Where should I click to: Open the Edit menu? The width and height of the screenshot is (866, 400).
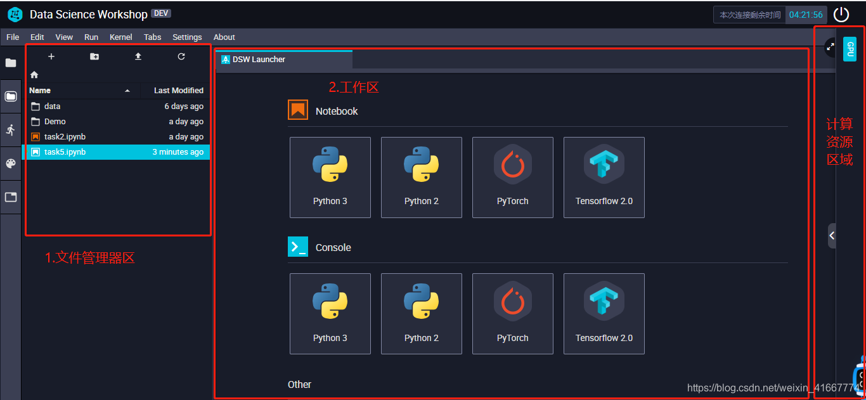click(37, 37)
